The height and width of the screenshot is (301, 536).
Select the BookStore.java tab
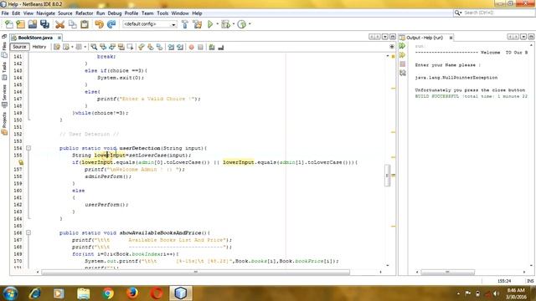click(35, 38)
